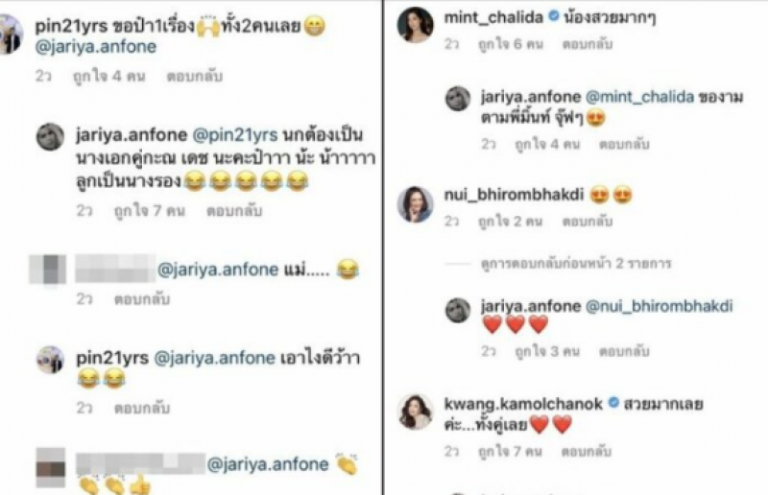Open kwang.kamolchanok's profile photo
The width and height of the screenshot is (768, 495).
[415, 412]
